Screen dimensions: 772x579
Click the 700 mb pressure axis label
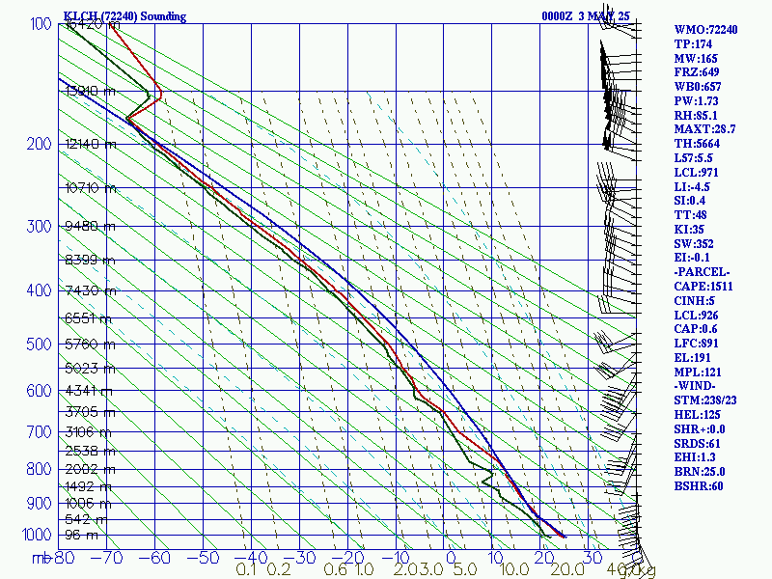coord(39,432)
